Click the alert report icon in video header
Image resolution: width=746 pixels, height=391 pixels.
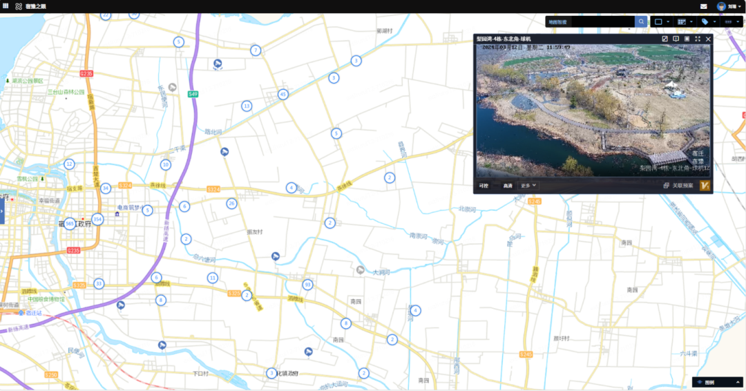(x=676, y=39)
